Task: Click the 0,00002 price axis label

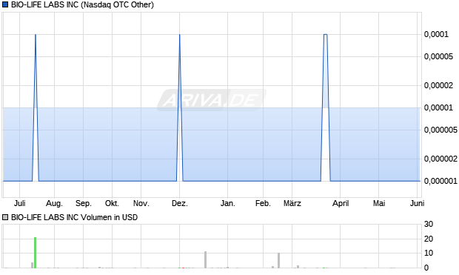Action: [x=438, y=85]
